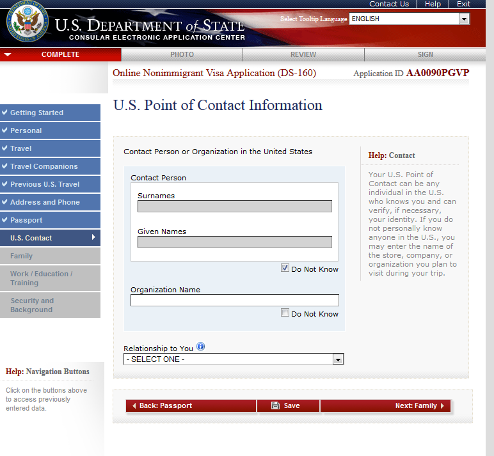494x456 pixels.
Task: Click the floppy disk icon on Save
Action: 275,405
